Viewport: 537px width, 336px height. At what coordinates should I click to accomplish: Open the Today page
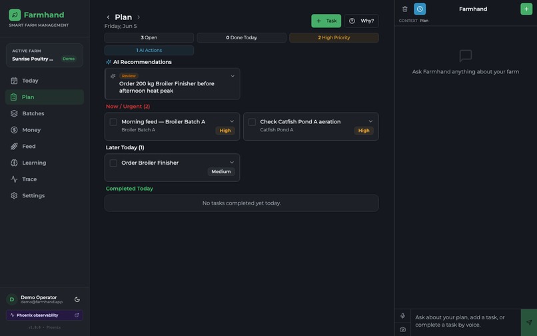[45, 81]
